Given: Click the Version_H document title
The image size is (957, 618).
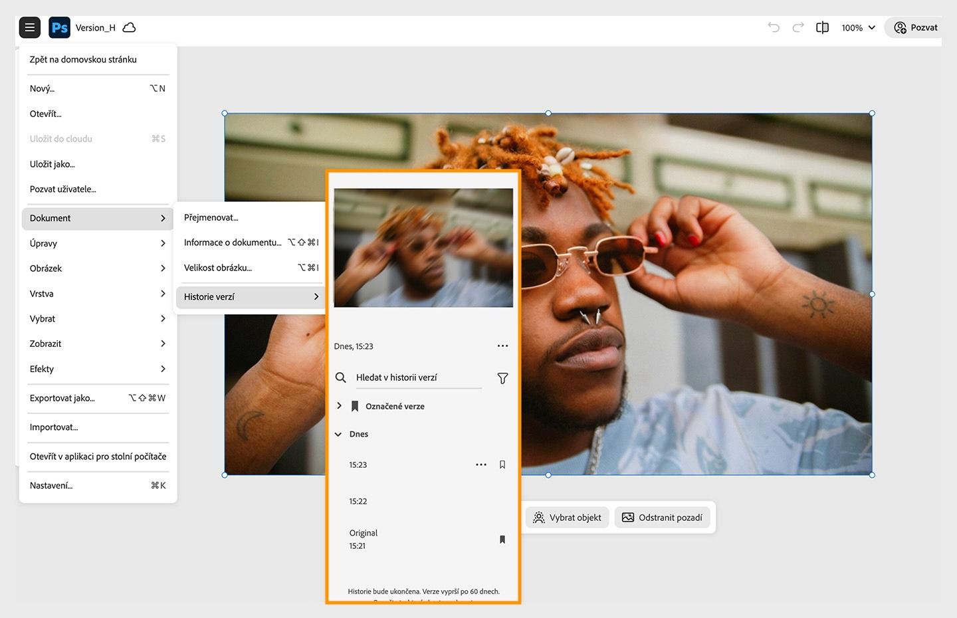Looking at the screenshot, I should click(x=95, y=27).
